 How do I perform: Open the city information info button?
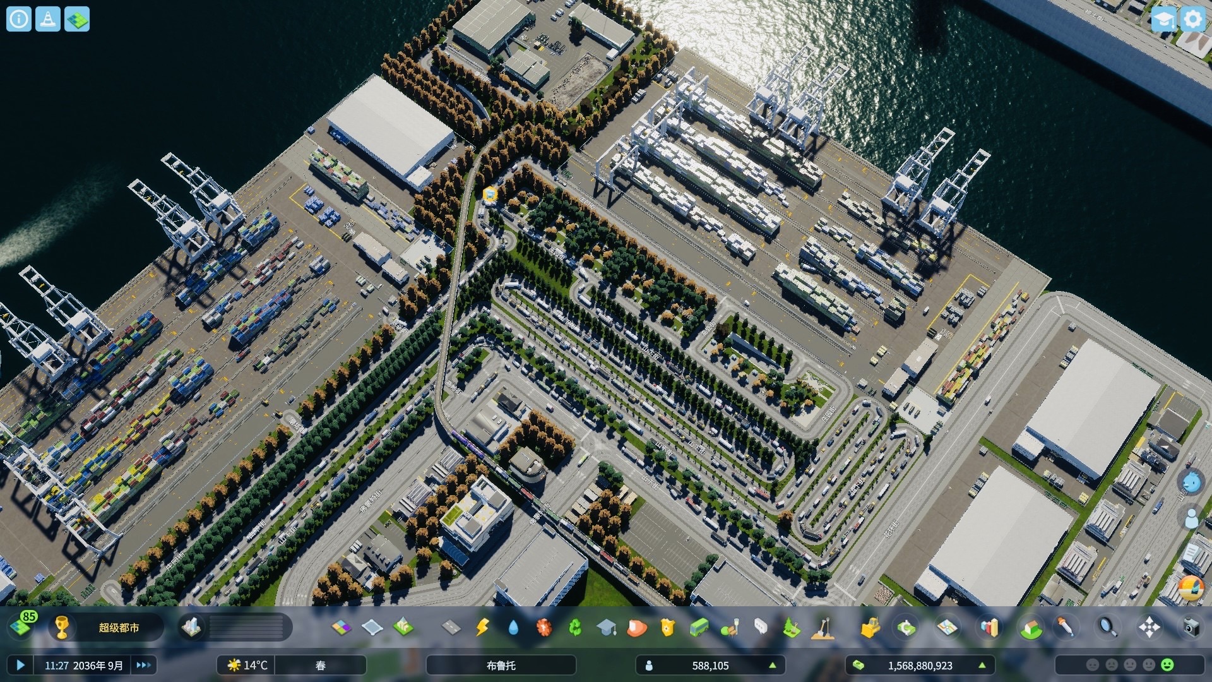coord(19,19)
